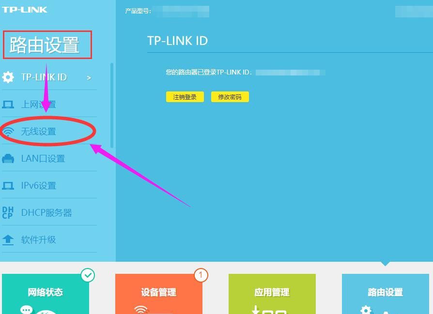Click the laptop icon beside IPv6设置
Image resolution: width=433 pixels, height=314 pixels.
coord(8,186)
